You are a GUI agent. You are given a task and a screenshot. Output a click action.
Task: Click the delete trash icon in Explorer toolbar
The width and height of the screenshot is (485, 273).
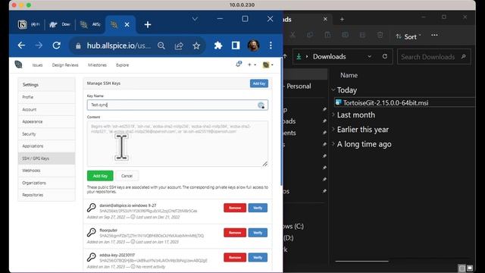coord(380,35)
